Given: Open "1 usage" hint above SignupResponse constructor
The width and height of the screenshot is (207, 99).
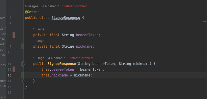Looking at the screenshot, I should point(39,58).
